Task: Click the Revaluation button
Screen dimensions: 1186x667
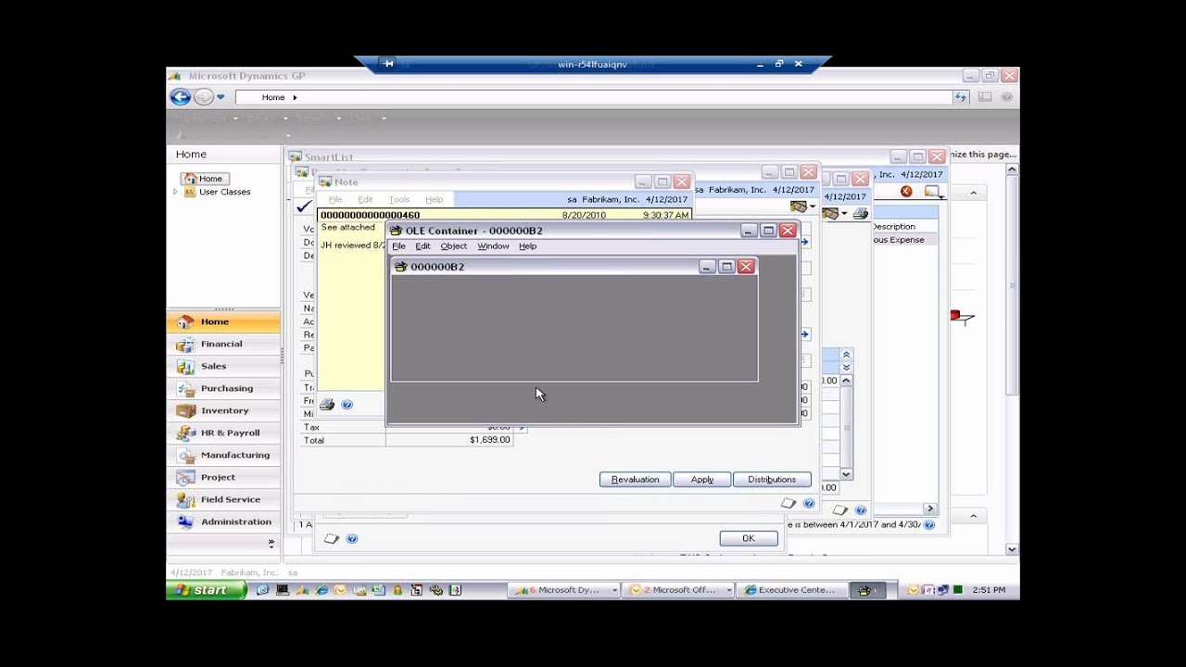Action: [x=635, y=479]
